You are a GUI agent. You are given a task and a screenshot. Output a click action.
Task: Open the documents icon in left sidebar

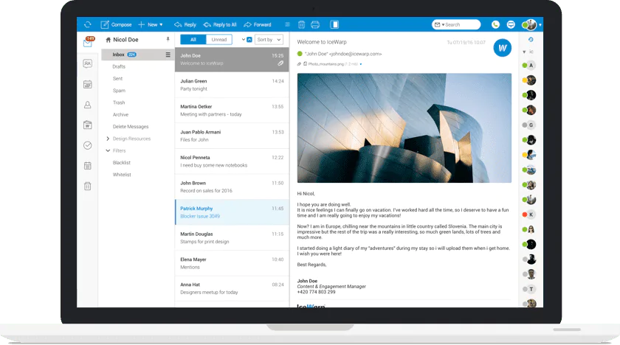point(88,125)
